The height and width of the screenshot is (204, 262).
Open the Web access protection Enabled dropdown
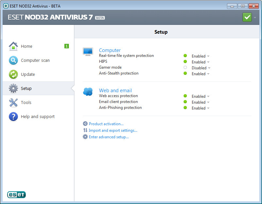click(201, 96)
